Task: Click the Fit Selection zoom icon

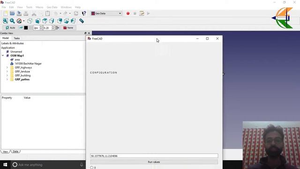Action: [x=12, y=21]
